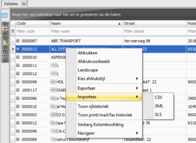
Task: Choose Afdrukken from the context menu
Action: [x=104, y=53]
